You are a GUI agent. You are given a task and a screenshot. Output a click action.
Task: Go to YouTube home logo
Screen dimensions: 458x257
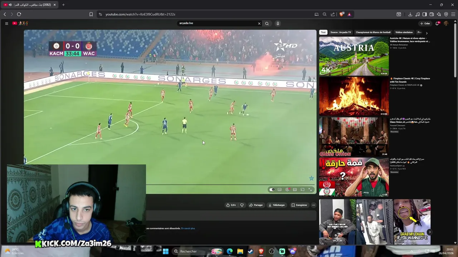(x=20, y=24)
